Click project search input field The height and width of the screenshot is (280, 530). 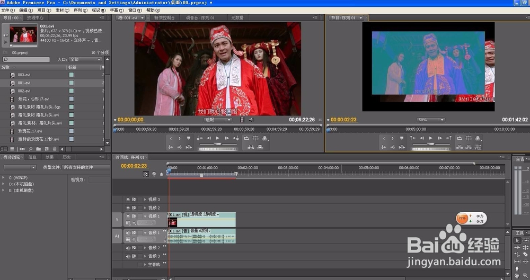click(x=26, y=59)
